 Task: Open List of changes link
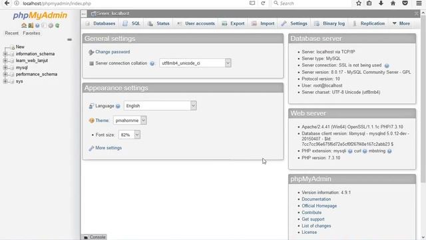(x=316, y=226)
